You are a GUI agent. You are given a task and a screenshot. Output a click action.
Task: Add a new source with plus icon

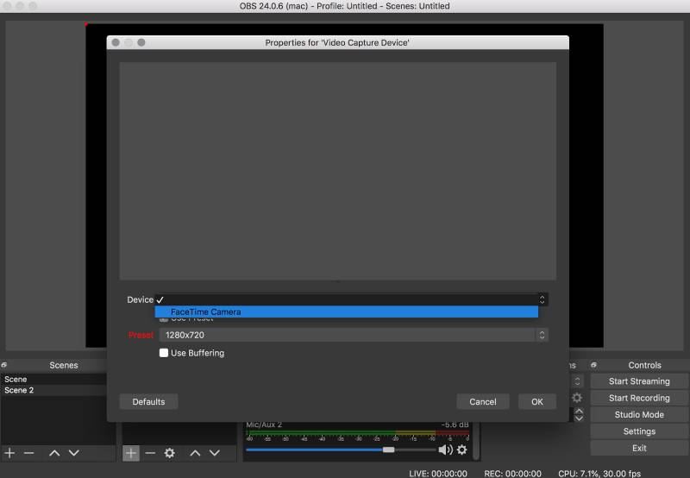(131, 453)
